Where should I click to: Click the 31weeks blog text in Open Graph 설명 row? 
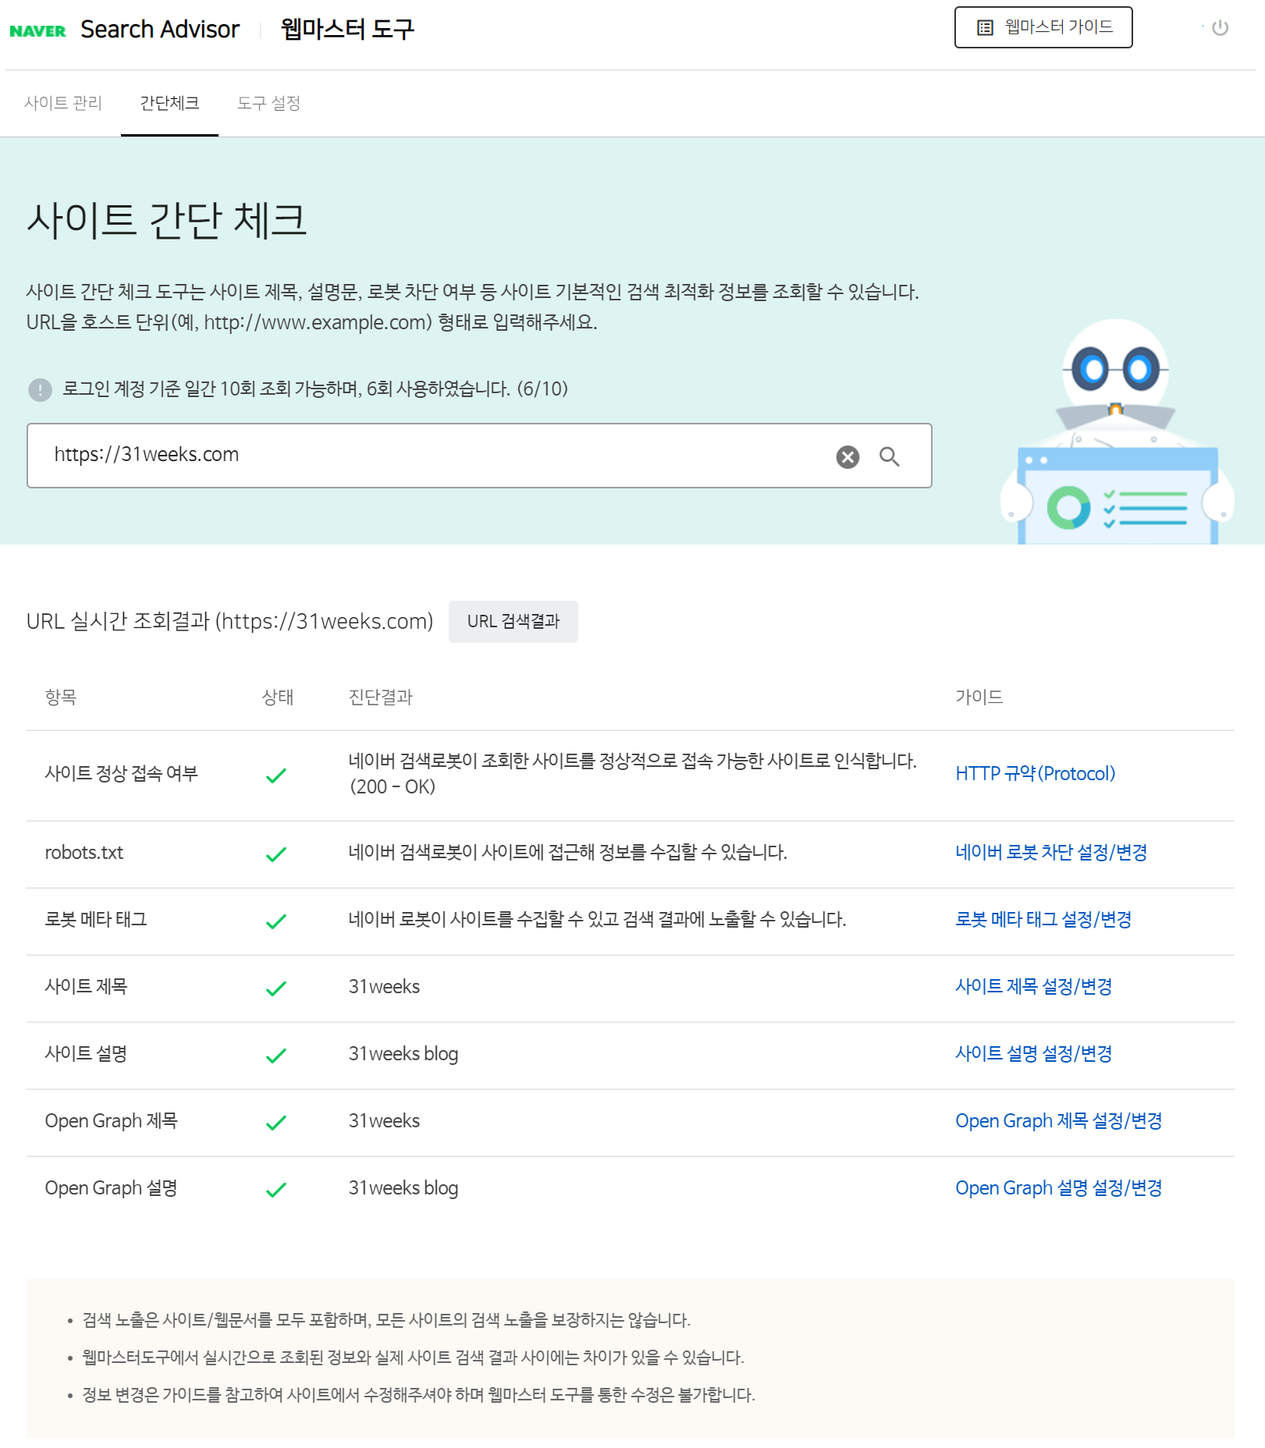403,1188
